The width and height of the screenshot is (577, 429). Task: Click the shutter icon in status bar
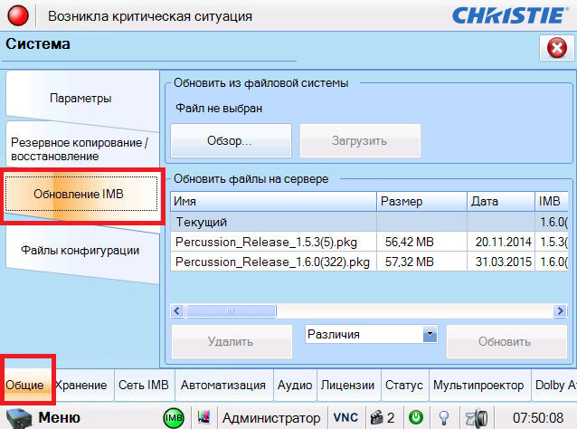477,418
